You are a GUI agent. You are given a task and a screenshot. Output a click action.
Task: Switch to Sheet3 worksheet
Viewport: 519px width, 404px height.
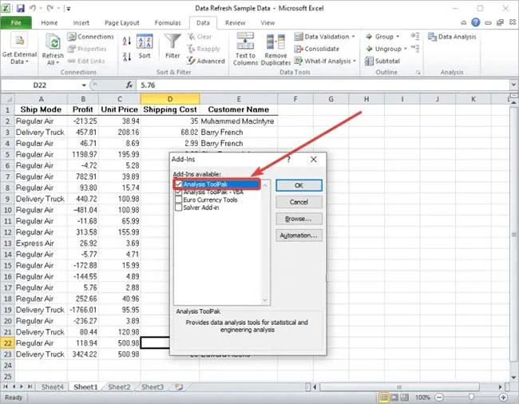point(153,386)
